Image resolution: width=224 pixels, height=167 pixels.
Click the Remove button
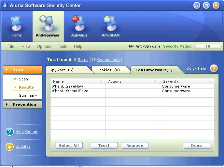[135, 146]
